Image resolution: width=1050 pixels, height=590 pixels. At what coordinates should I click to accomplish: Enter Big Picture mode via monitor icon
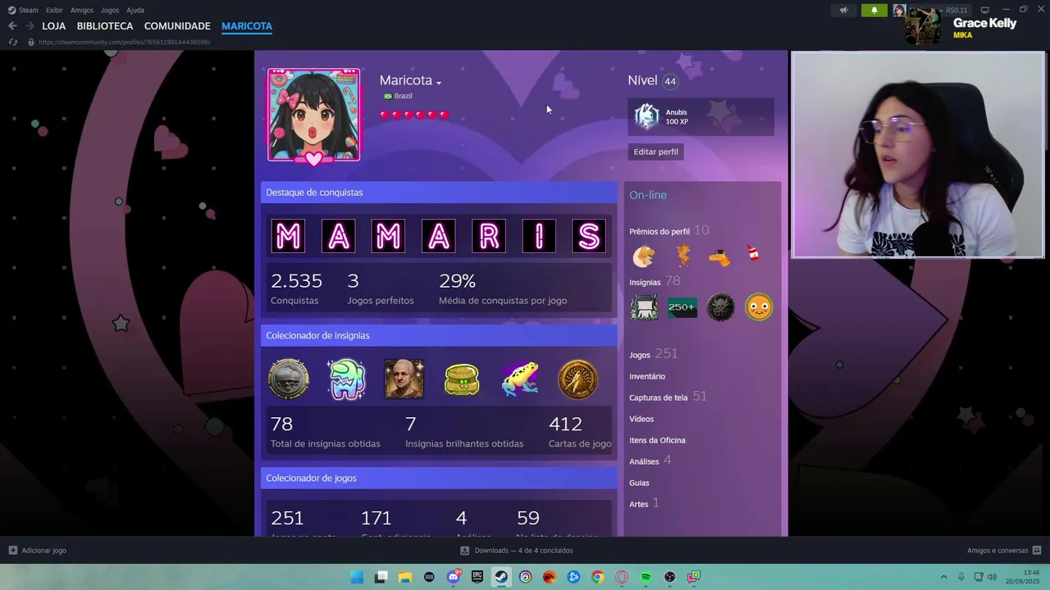pos(984,10)
